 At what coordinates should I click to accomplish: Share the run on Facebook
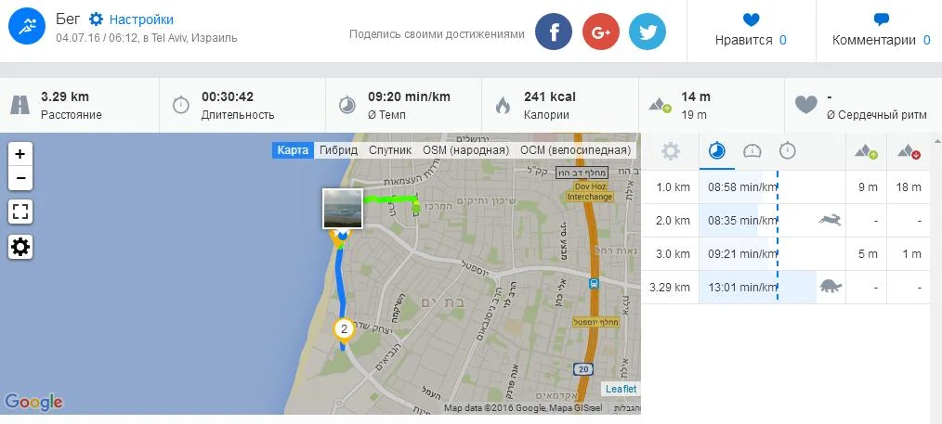554,32
